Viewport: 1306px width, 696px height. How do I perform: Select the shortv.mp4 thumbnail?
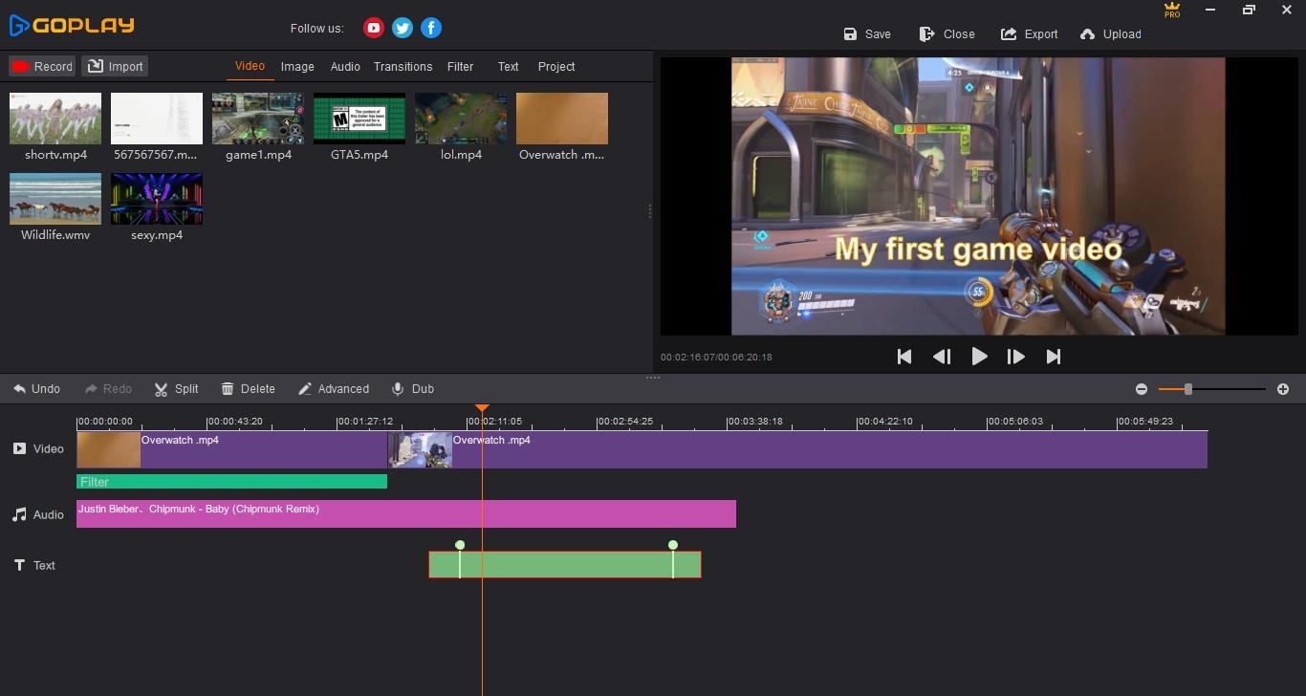55,119
